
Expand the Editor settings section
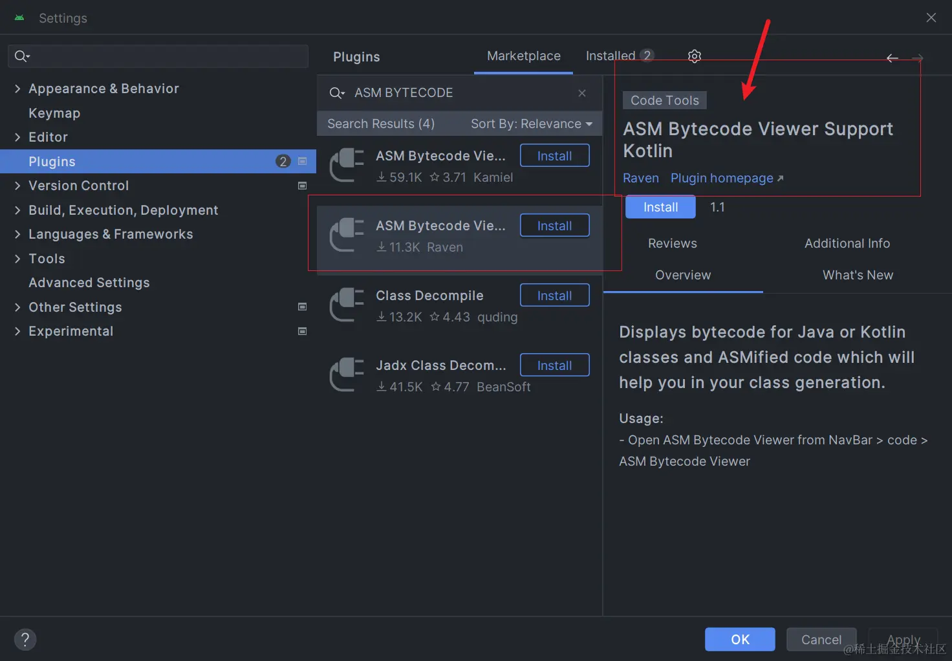[17, 137]
